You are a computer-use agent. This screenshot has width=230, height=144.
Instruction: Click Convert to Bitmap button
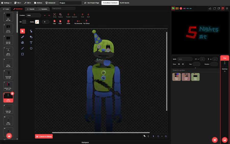click(x=44, y=136)
